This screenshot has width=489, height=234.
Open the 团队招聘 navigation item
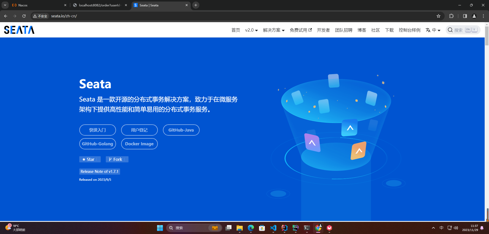(343, 30)
